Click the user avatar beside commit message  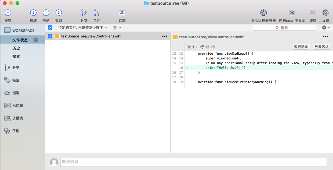(54, 162)
